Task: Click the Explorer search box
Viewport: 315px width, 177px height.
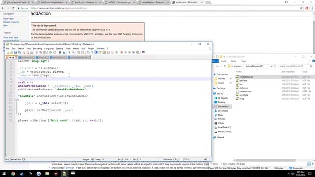Action: click(x=295, y=66)
